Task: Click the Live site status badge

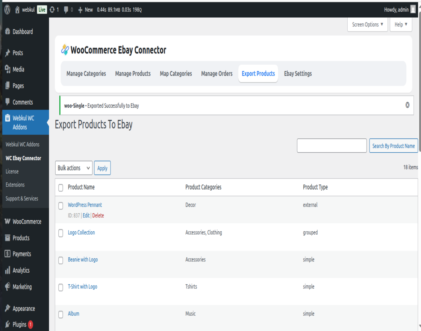Action: click(42, 10)
